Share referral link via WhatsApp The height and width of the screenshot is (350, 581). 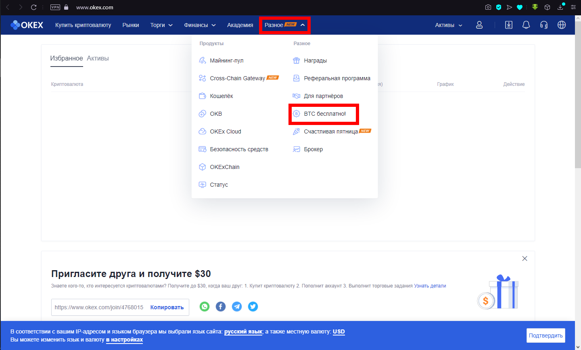[205, 306]
